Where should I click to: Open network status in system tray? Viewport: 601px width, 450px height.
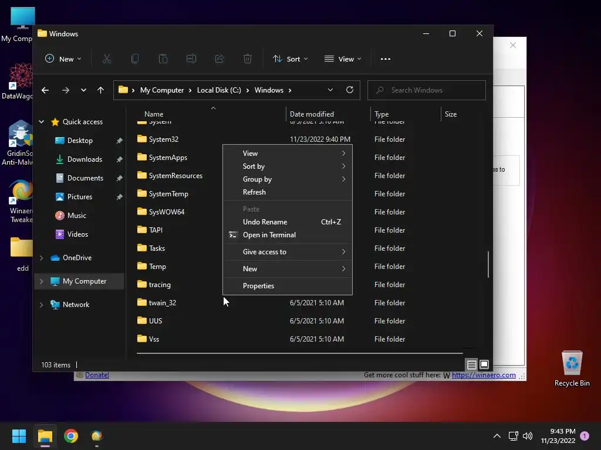tap(513, 436)
